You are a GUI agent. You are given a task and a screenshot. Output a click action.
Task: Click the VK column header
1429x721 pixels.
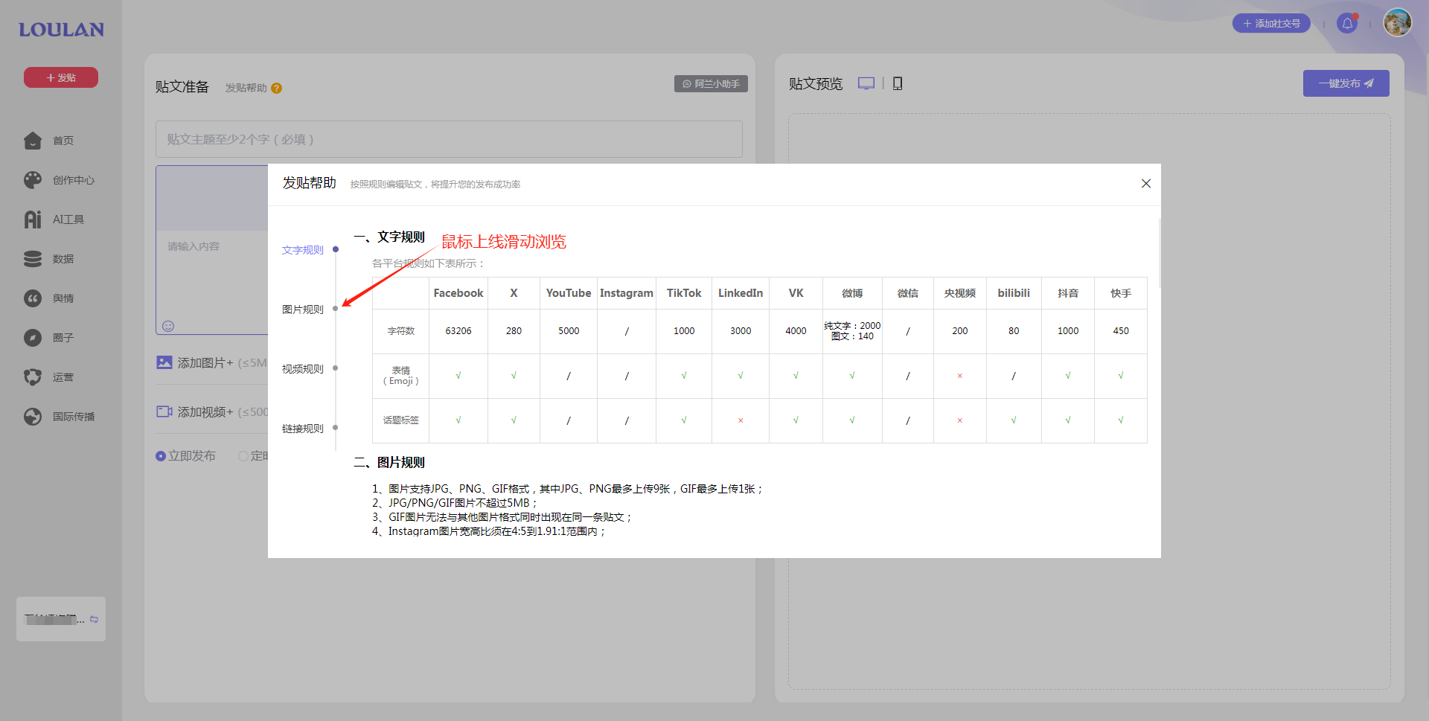point(796,293)
